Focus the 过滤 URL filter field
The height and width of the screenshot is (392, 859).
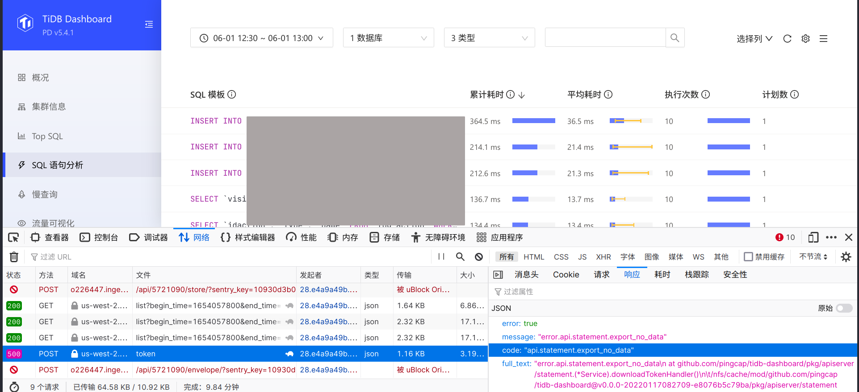click(x=228, y=257)
